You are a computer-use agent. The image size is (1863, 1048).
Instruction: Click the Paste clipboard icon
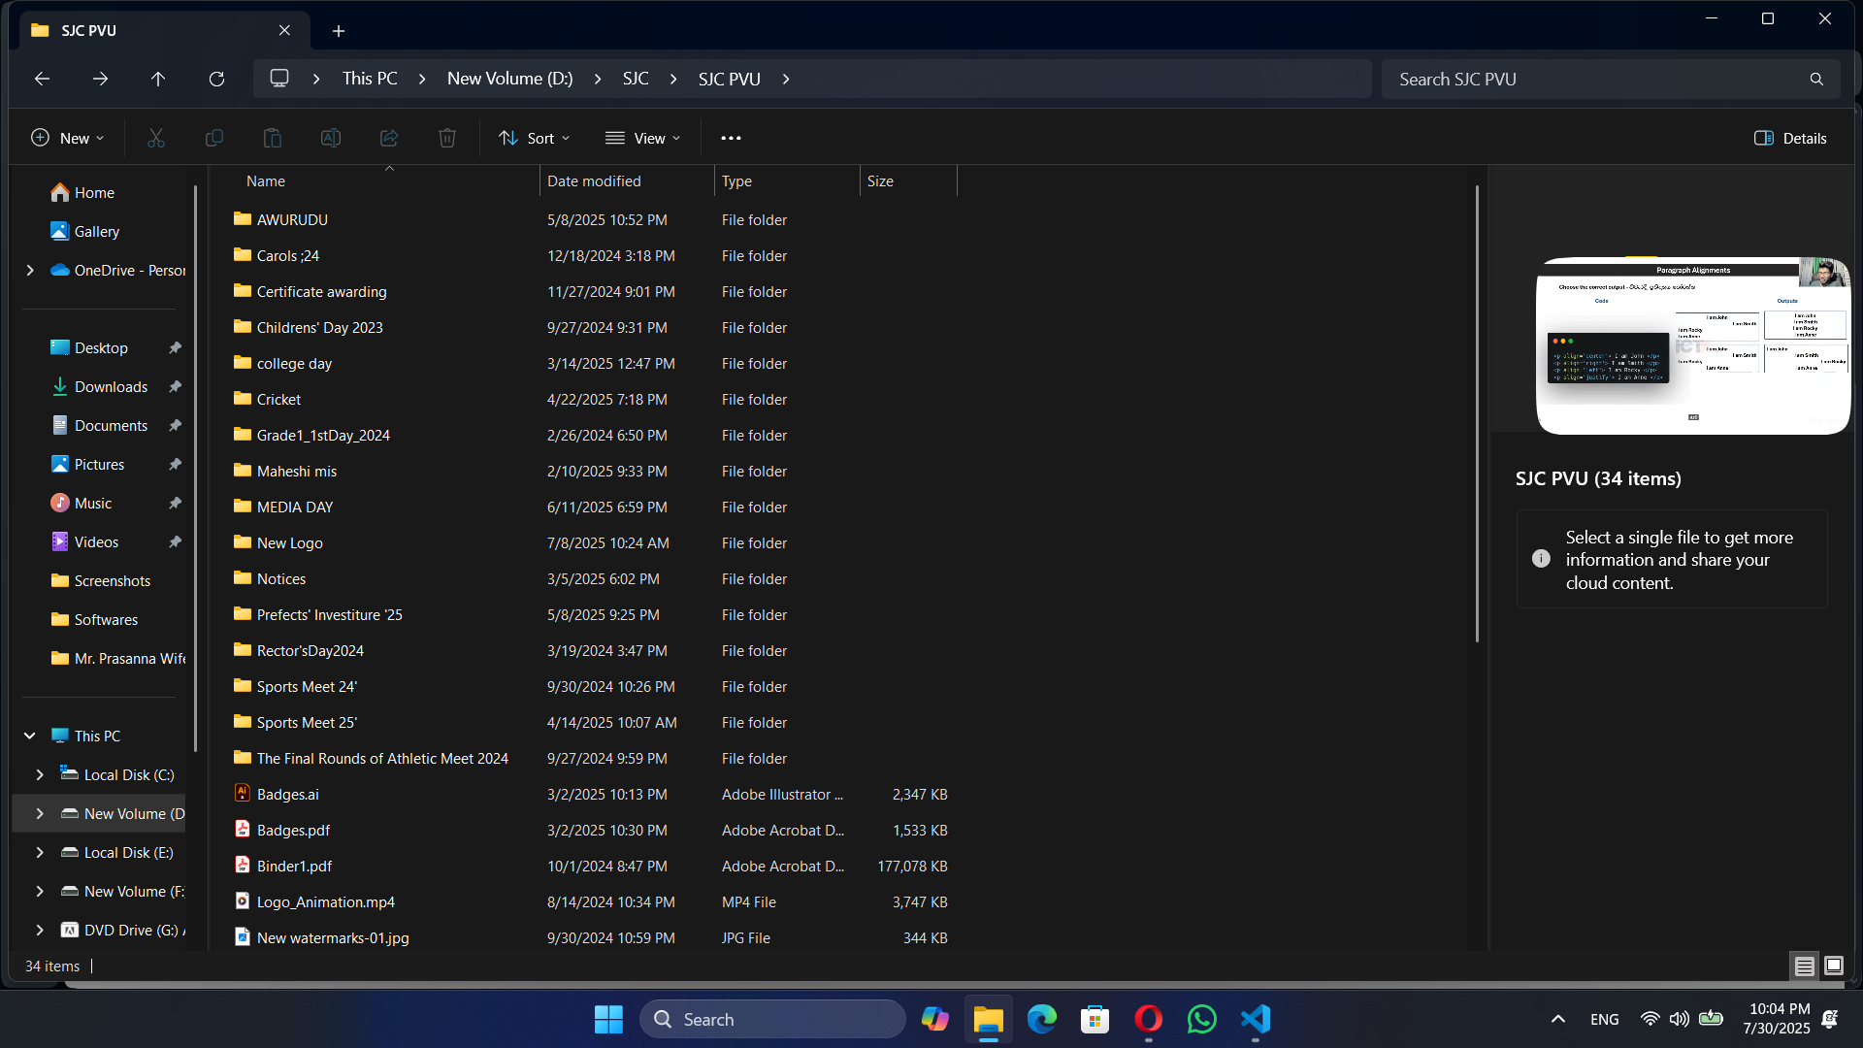tap(273, 138)
